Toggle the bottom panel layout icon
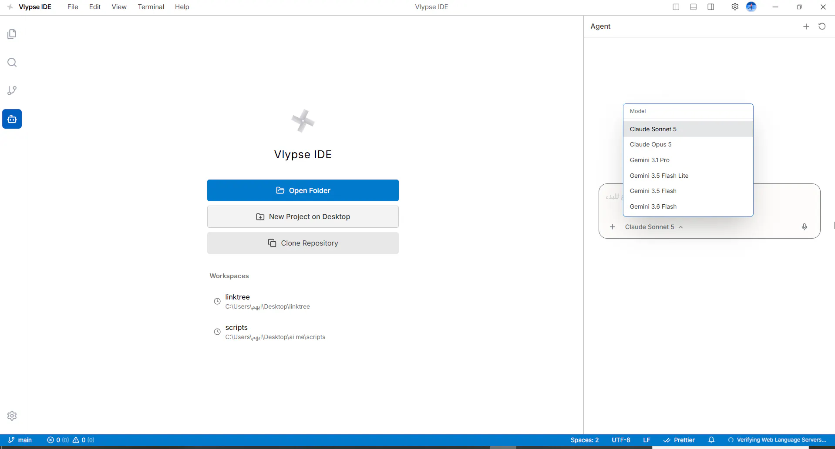 [x=694, y=7]
